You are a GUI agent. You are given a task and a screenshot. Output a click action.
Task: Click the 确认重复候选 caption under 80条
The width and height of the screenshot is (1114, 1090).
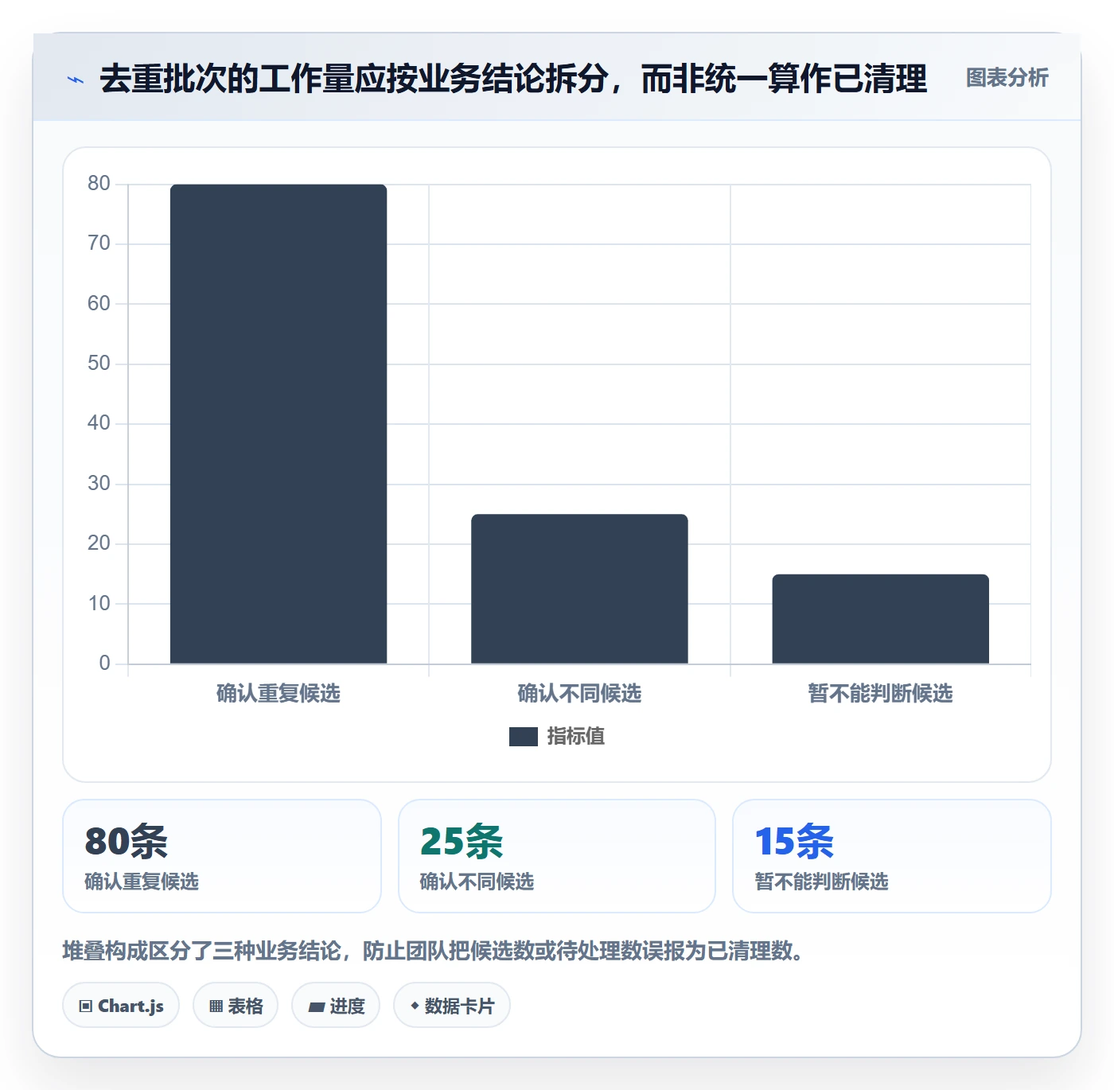click(x=142, y=882)
